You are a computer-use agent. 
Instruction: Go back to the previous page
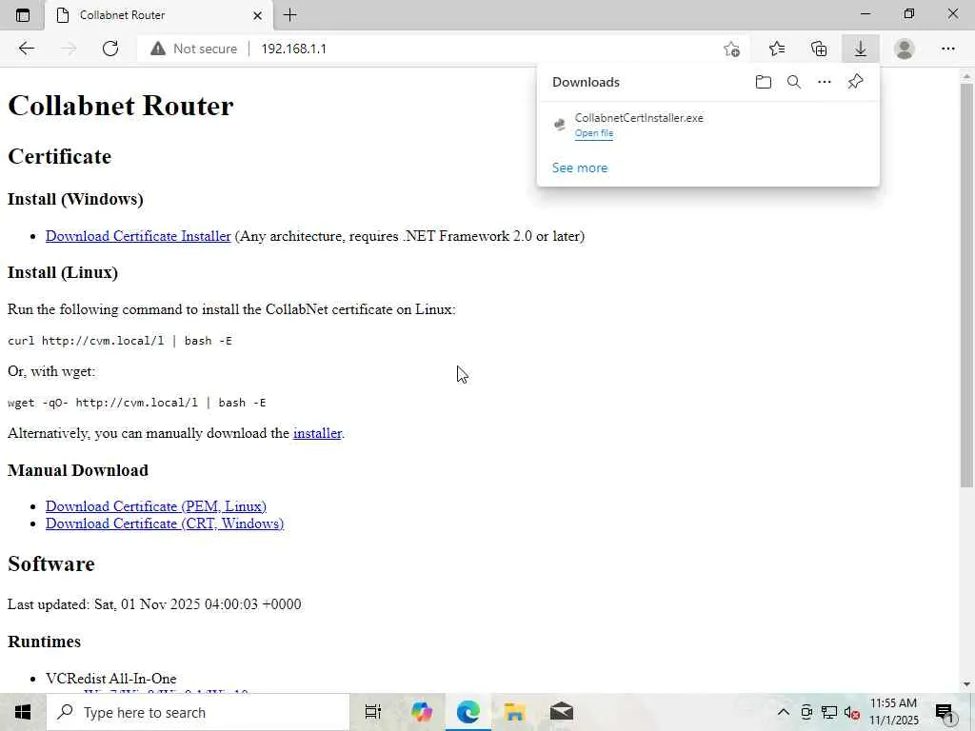click(x=26, y=49)
